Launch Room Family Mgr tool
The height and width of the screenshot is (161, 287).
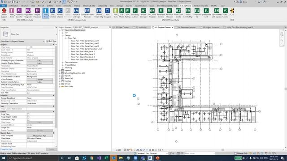click(188, 13)
